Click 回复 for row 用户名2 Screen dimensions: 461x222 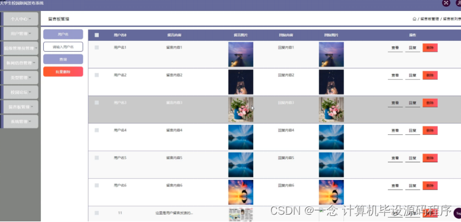(x=413, y=76)
